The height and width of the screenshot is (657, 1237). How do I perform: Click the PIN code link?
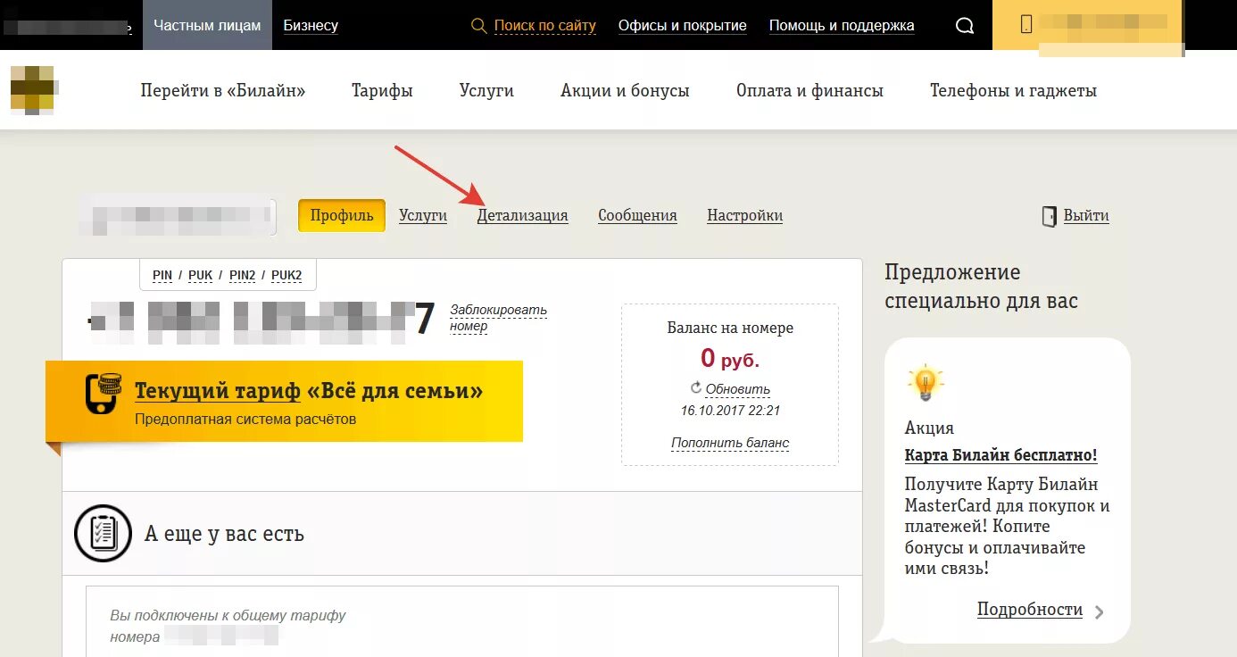[x=162, y=275]
